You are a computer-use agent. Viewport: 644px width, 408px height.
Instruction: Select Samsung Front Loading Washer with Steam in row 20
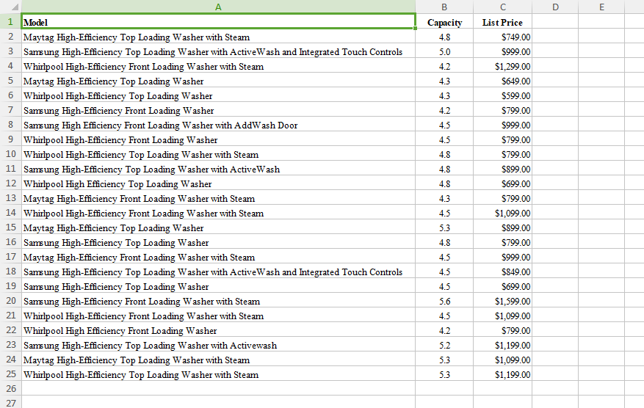click(x=219, y=302)
